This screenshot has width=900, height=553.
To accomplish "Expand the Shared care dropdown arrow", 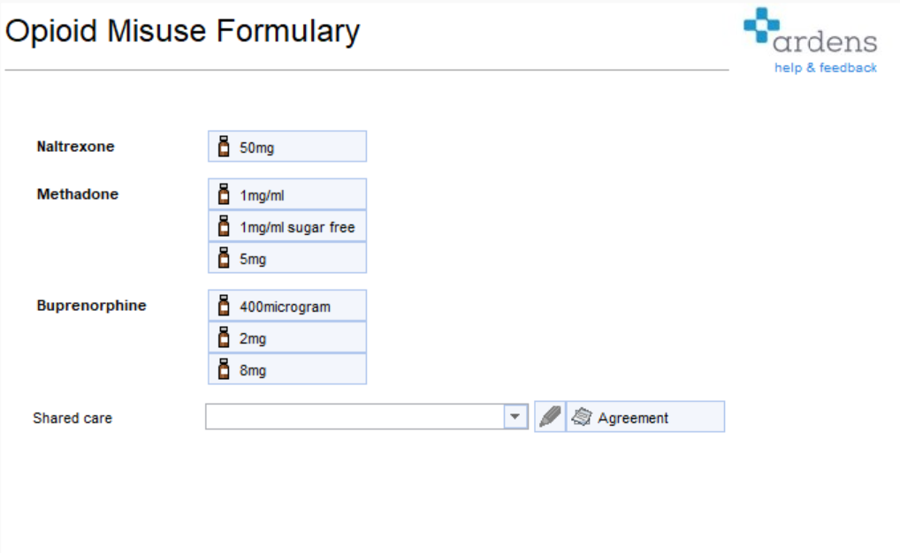I will coord(515,416).
